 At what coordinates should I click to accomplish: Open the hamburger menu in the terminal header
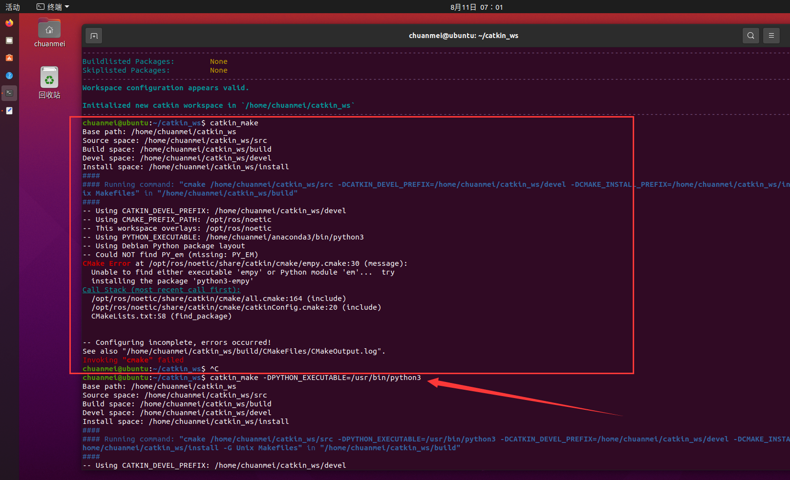(771, 35)
